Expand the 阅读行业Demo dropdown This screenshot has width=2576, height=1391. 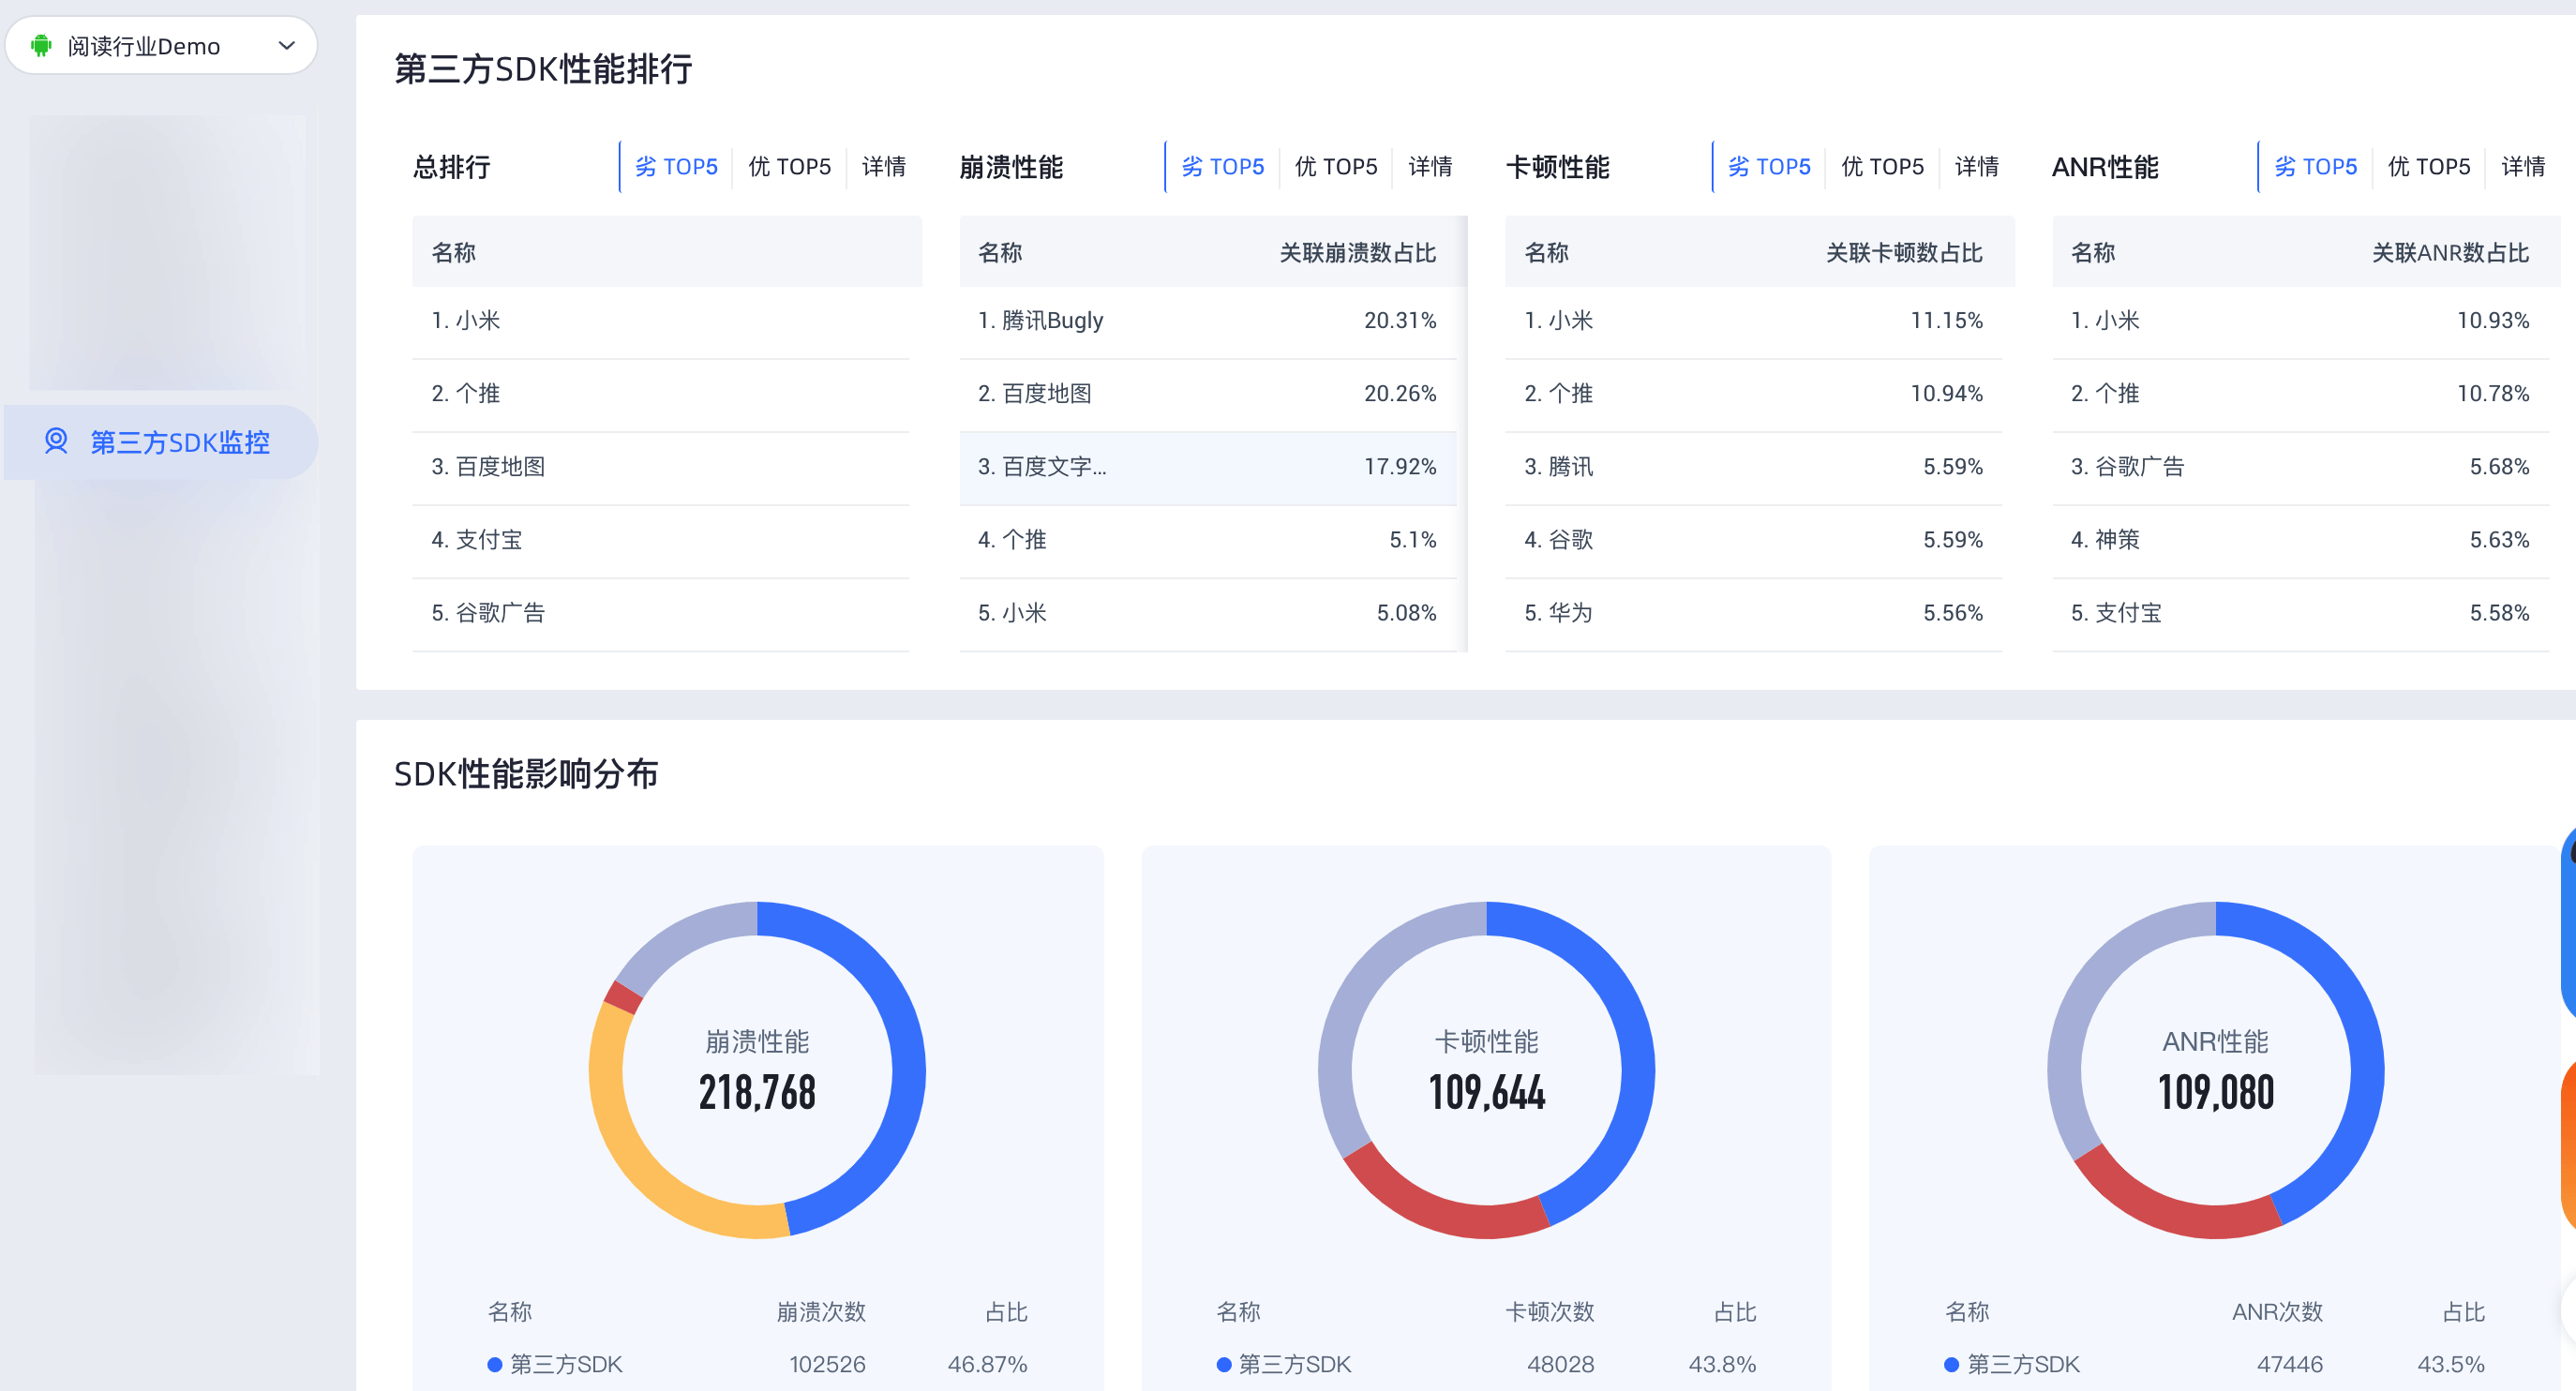[x=287, y=45]
